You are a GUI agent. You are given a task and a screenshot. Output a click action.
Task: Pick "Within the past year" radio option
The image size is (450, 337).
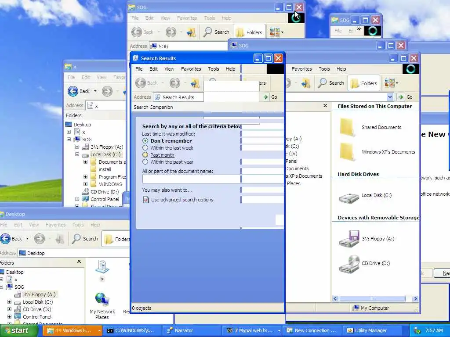point(145,162)
